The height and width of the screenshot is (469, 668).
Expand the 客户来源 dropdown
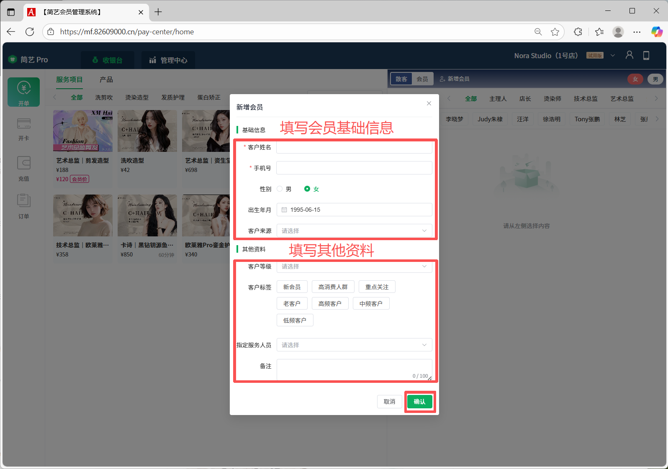coord(354,231)
